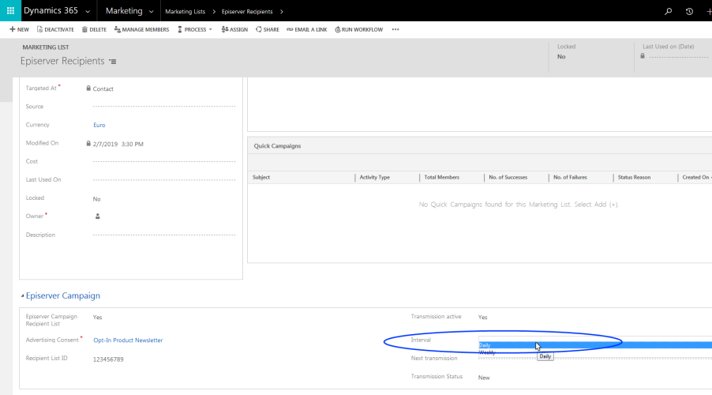Click the Owner person icon
Screen dimensions: 712x395
click(98, 216)
